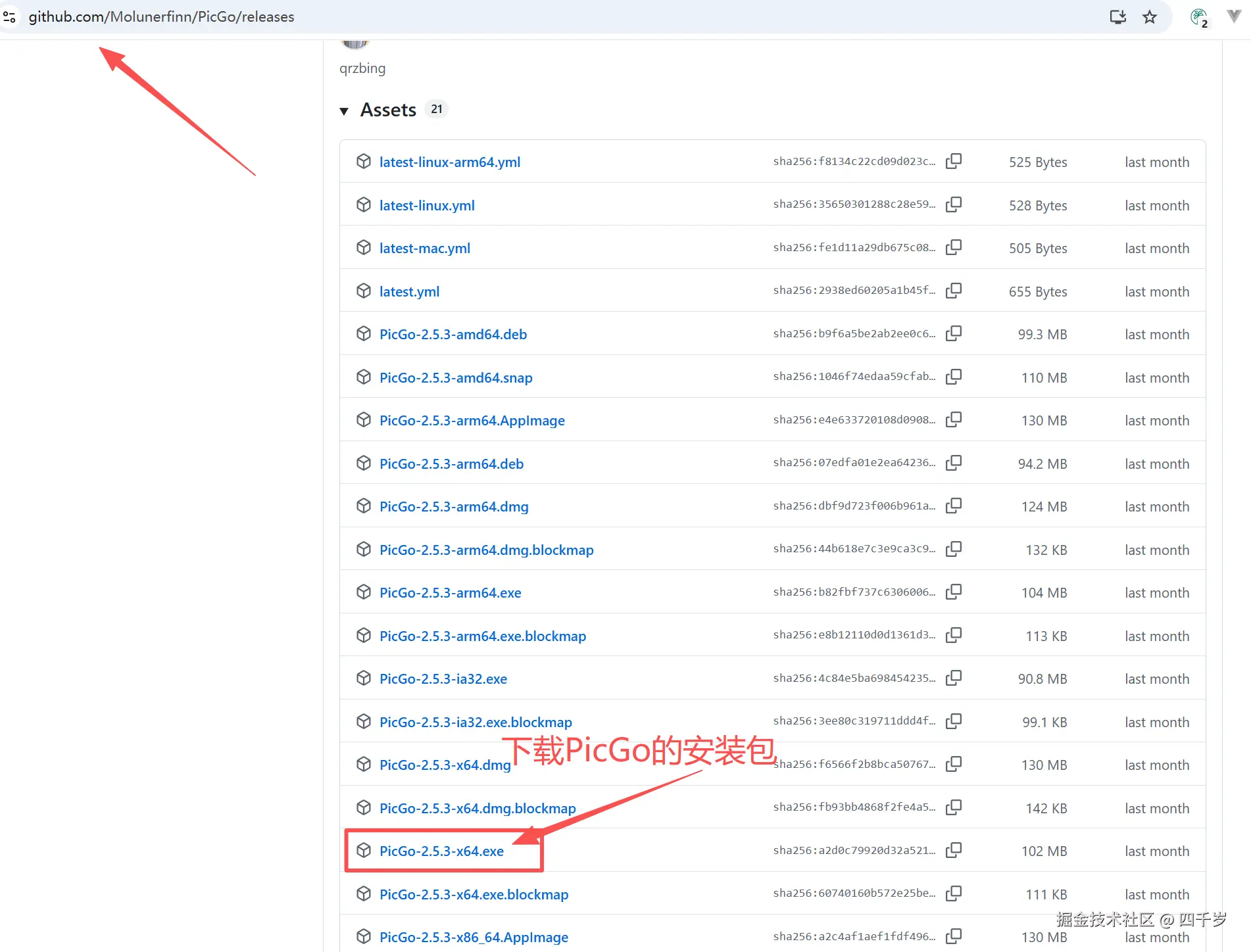Download PicGo-2.5.3-ia32.exe.blockmap

tap(476, 722)
